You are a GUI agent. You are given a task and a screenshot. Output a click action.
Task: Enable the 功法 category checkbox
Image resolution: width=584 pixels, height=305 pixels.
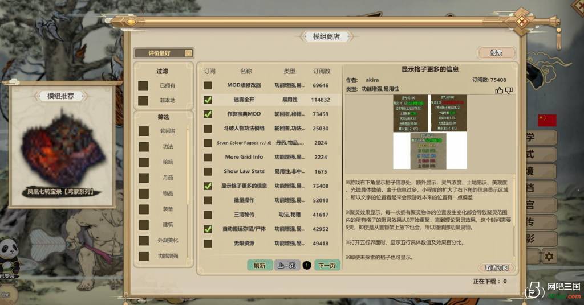click(144, 147)
